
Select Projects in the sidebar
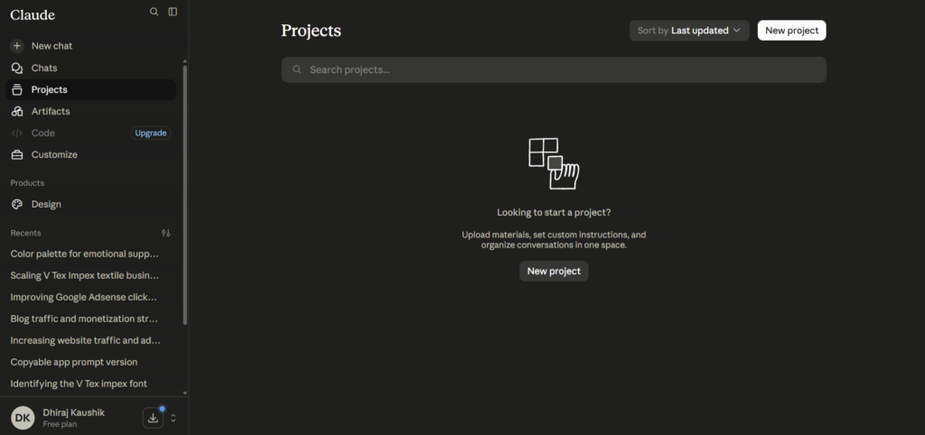91,89
